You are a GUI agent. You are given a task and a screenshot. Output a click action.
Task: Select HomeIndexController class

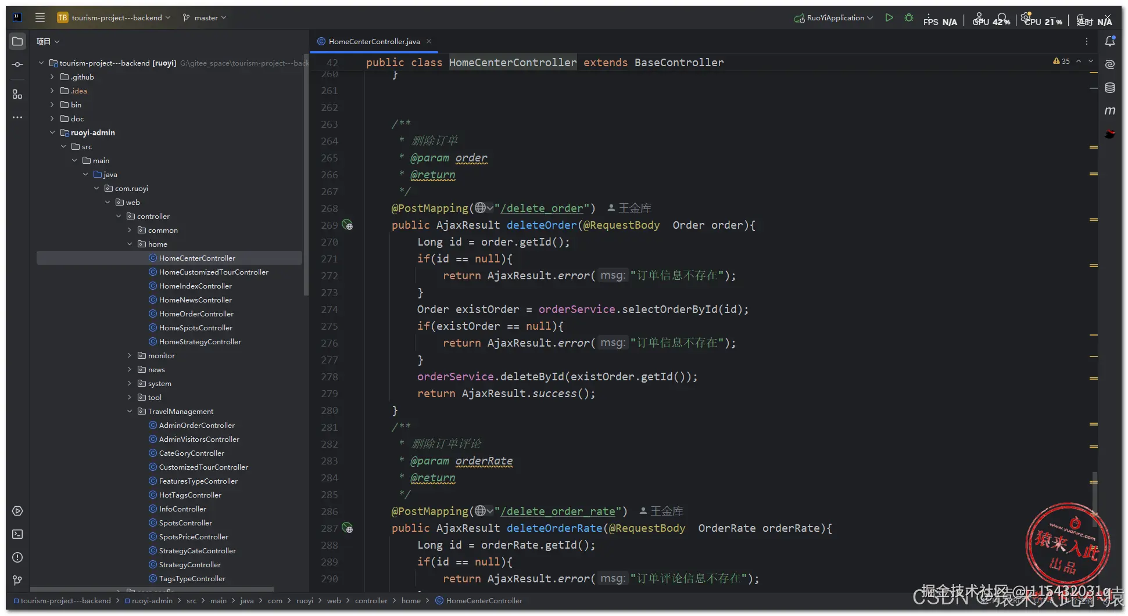coord(195,286)
